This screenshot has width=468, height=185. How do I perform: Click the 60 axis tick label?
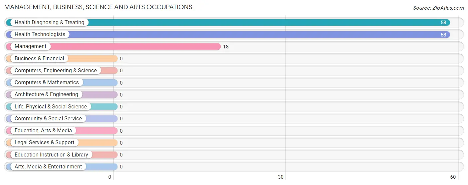[x=453, y=177]
